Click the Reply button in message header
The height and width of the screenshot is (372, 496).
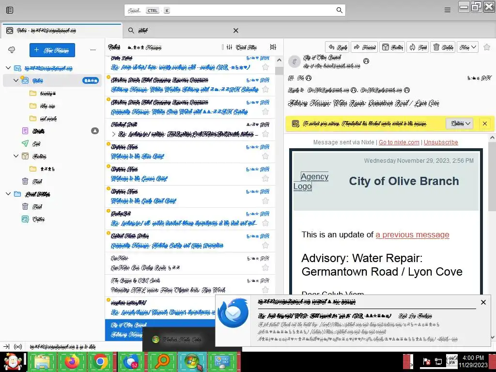click(x=337, y=47)
